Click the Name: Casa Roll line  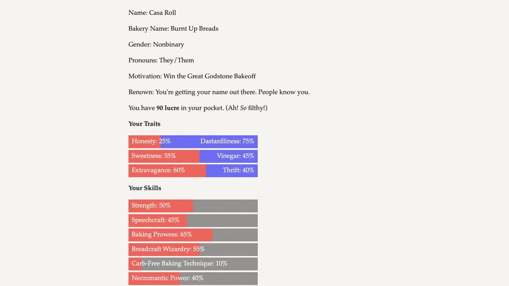(152, 13)
